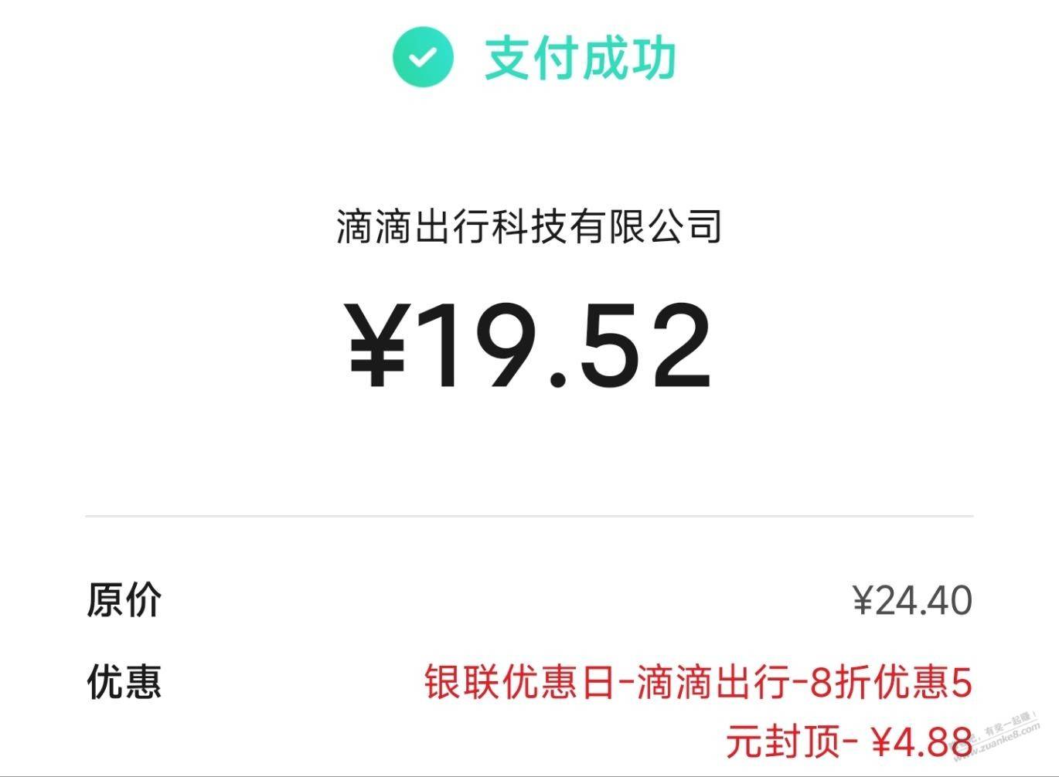1059x777 pixels.
Task: Select the ¥4.88 discount amount
Action: 921,742
